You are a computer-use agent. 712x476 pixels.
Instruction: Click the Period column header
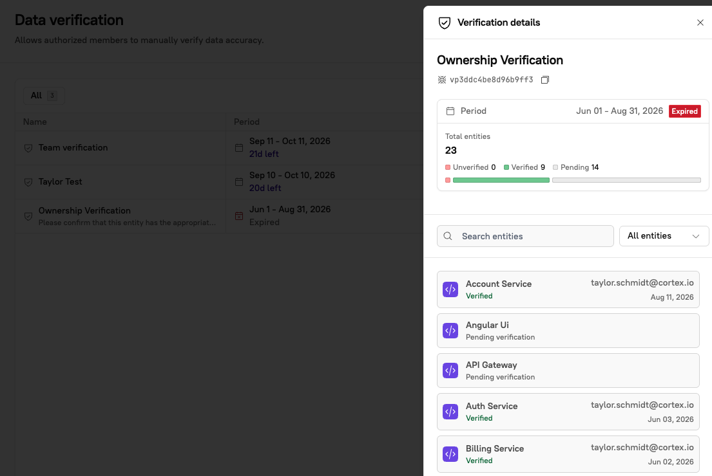[x=247, y=122]
